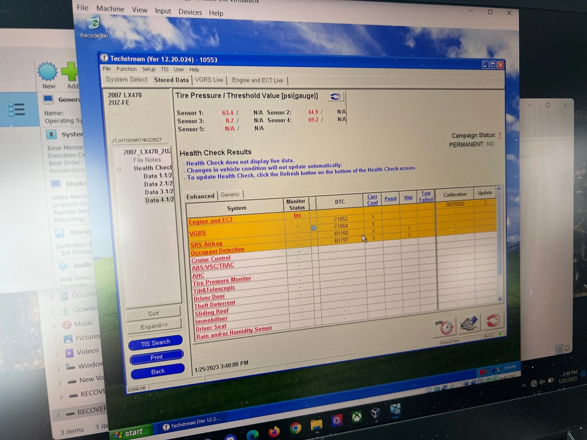The height and width of the screenshot is (440, 587).
Task: Click the TIS Search button
Action: (155, 343)
